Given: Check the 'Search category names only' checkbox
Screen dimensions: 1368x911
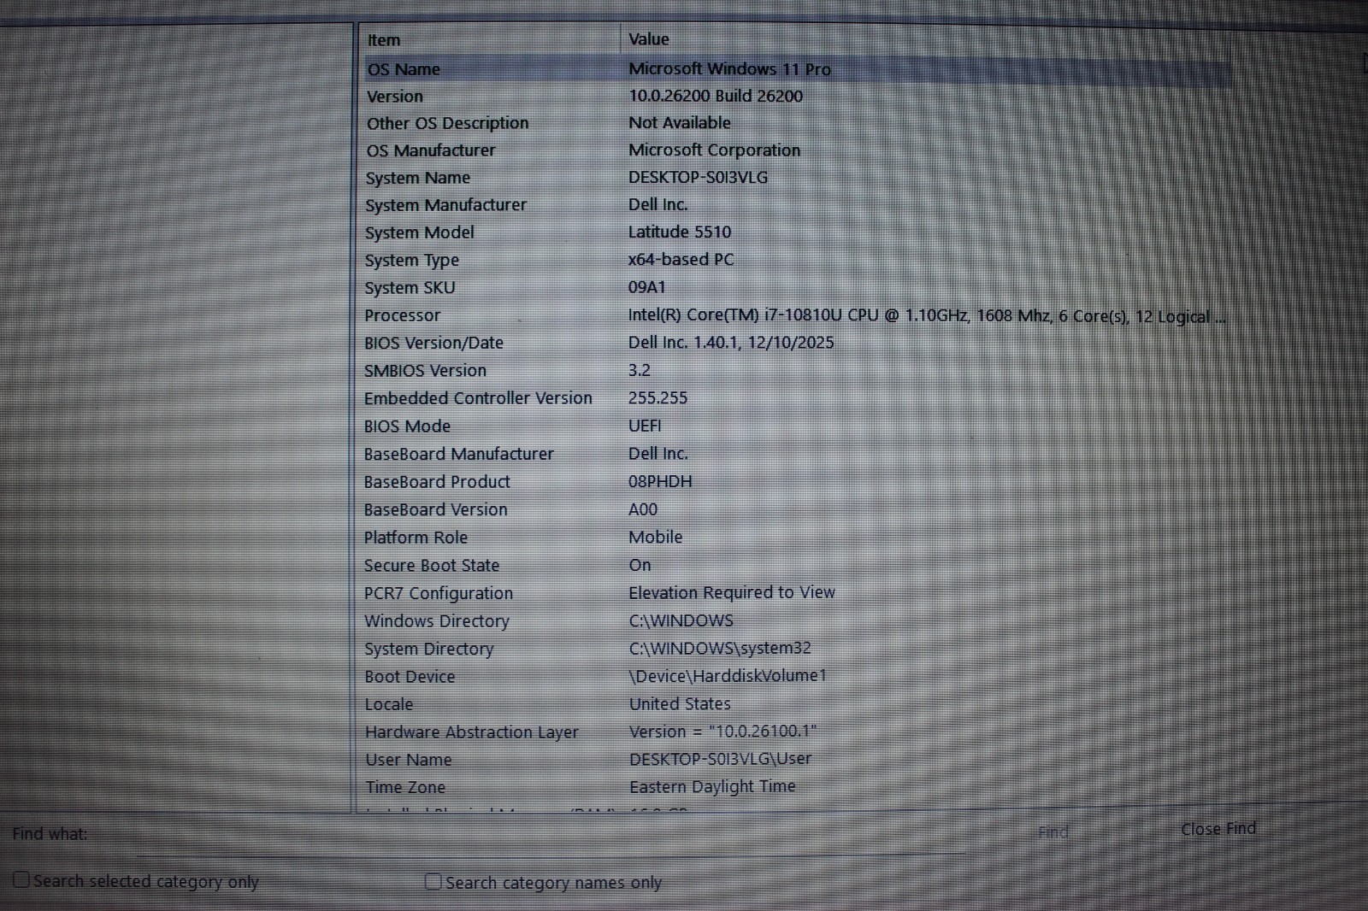Looking at the screenshot, I should pos(433,881).
